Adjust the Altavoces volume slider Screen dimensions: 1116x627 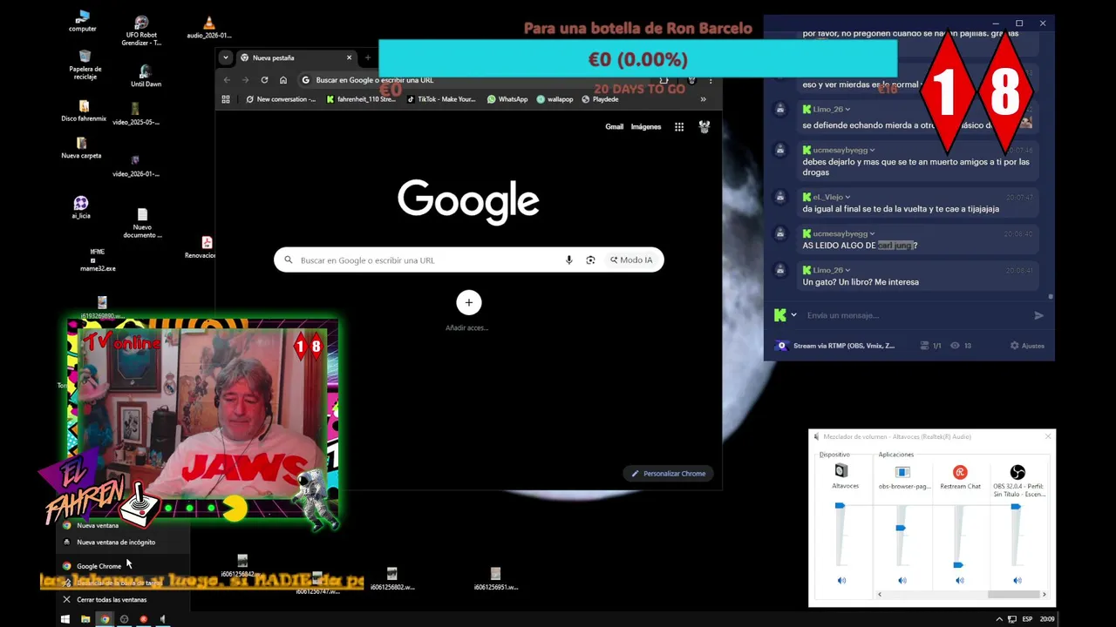pos(840,505)
